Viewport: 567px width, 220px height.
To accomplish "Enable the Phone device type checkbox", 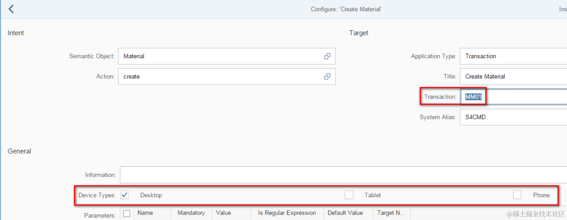I will 517,195.
